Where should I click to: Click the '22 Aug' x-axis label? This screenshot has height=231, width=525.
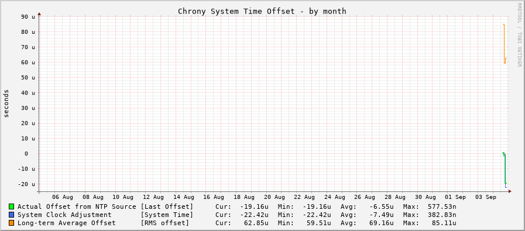[x=305, y=197]
